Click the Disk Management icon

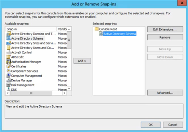(x=9, y=85)
